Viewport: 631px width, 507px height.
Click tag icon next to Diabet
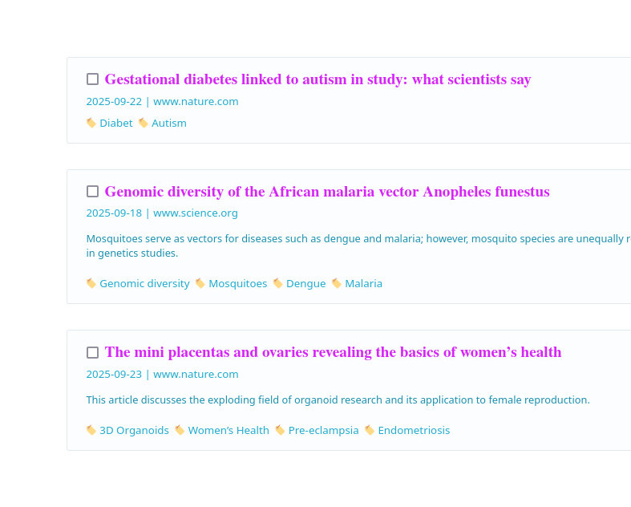click(91, 123)
